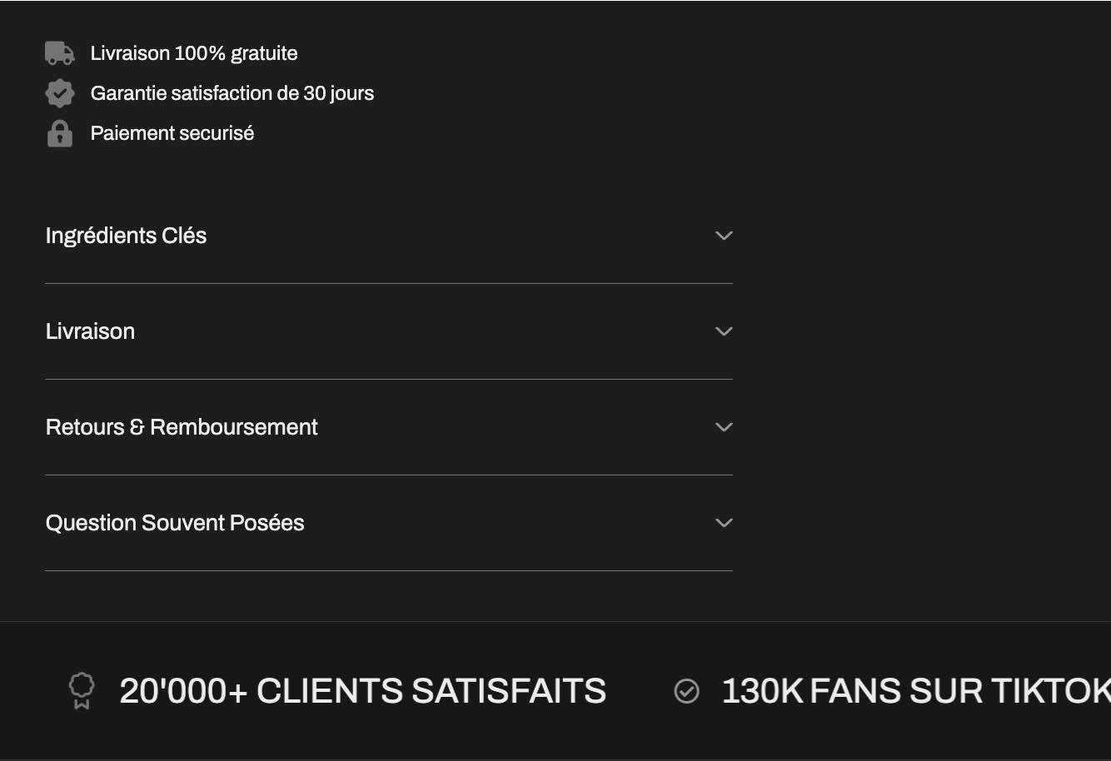Viewport: 1111px width, 761px height.
Task: Click the Paiement securisé label
Action: 172,133
